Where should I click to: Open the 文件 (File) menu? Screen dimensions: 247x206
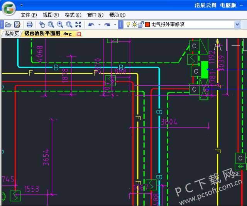point(29,15)
